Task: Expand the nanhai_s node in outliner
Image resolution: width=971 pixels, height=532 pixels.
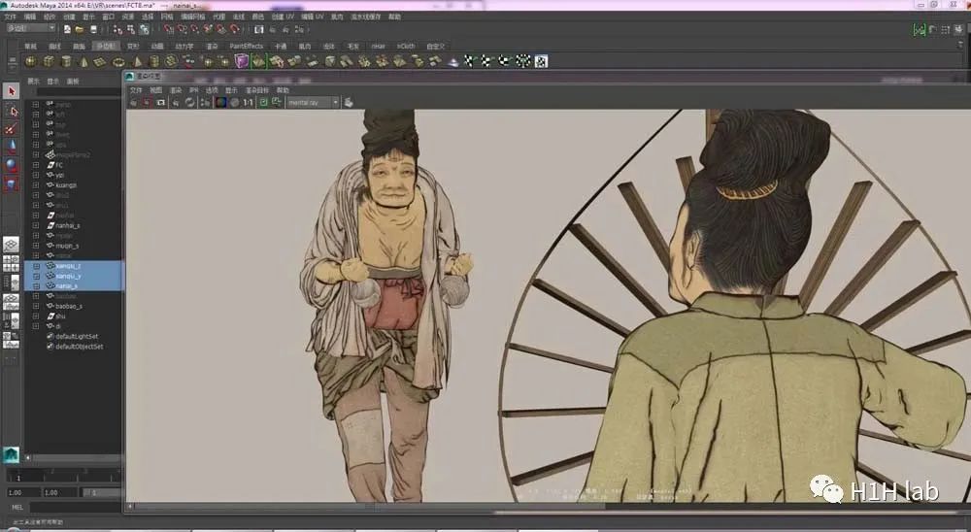Action: (x=36, y=225)
